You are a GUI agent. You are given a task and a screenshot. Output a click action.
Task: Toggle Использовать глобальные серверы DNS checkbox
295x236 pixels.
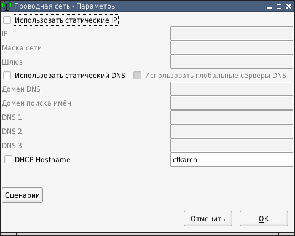pyautogui.click(x=137, y=76)
